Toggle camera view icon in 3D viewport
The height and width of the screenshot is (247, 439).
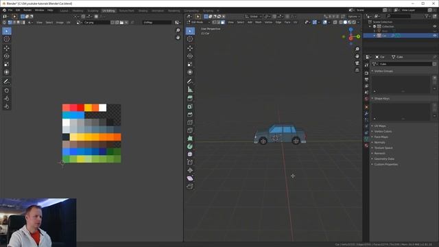357,63
